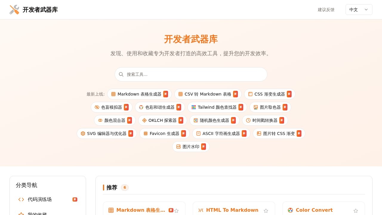Click the CSS 渐变生成器 gradient icon
The image size is (382, 215).
click(250, 94)
